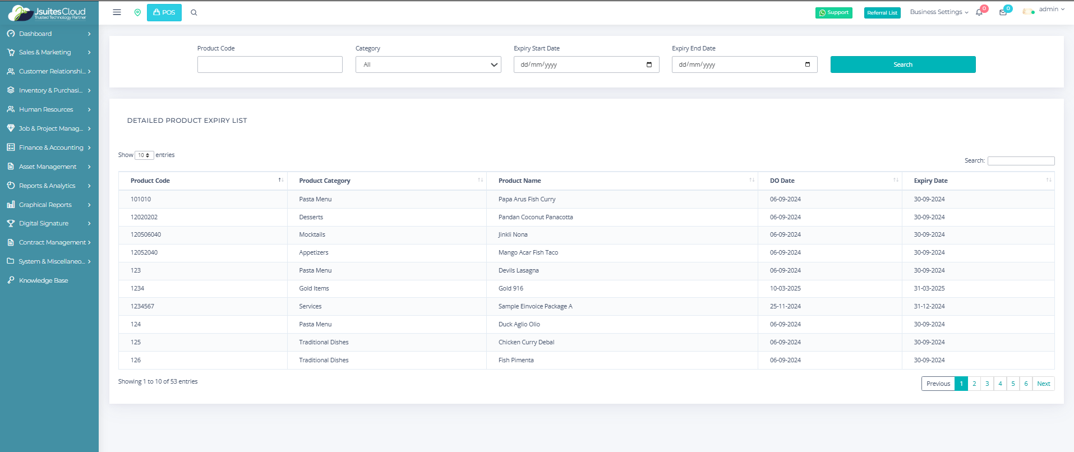
Task: Click the hamburger menu icon
Action: coord(117,12)
